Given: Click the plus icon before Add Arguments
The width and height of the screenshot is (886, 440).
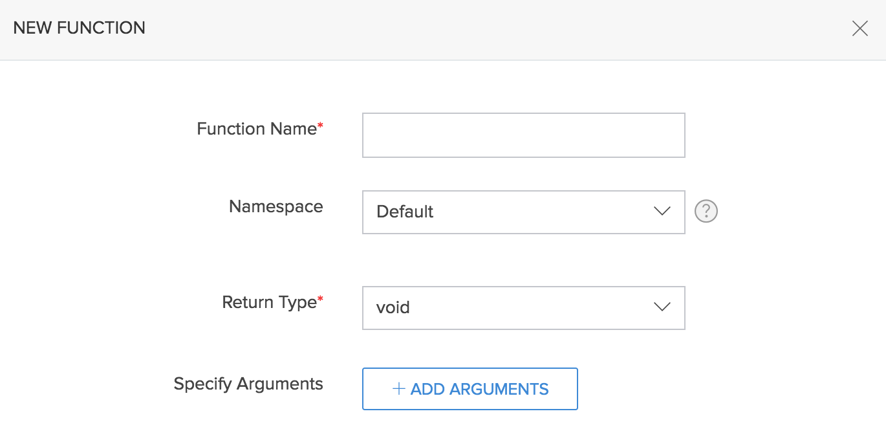Looking at the screenshot, I should (398, 389).
